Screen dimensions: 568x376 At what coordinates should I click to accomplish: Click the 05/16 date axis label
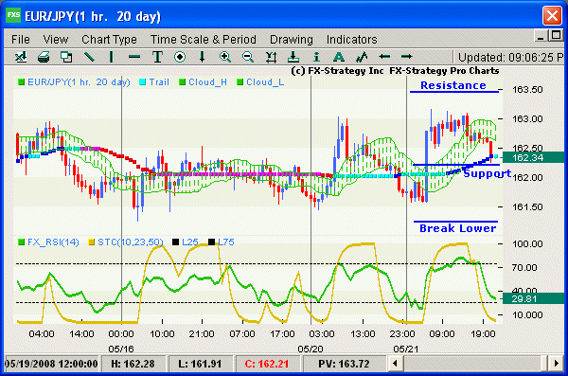point(121,349)
